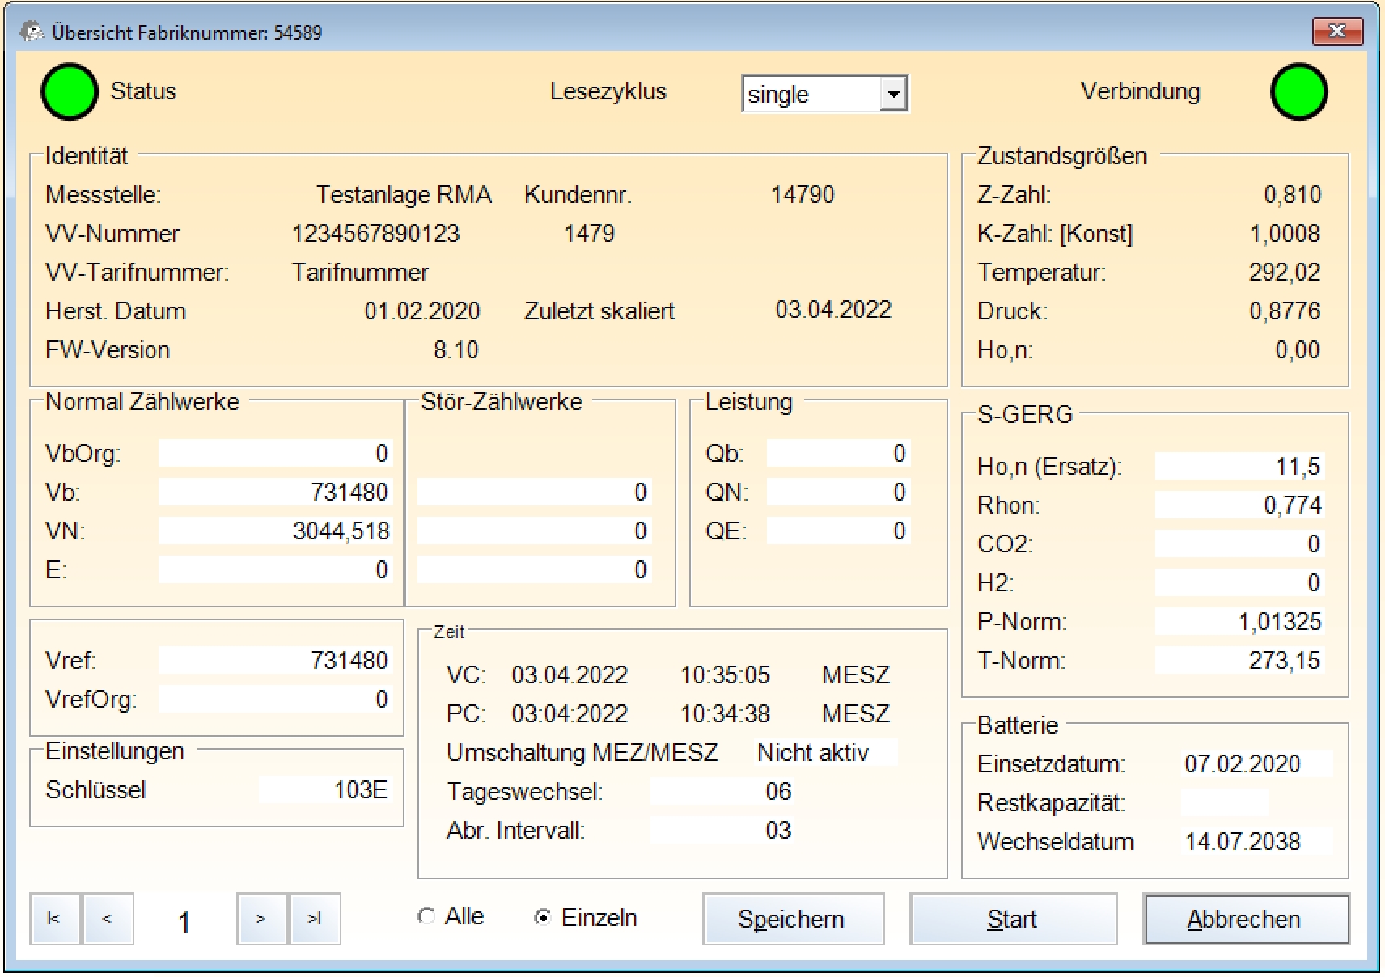Click the VN value field 3044,518
This screenshot has width=1385, height=977.
275,531
